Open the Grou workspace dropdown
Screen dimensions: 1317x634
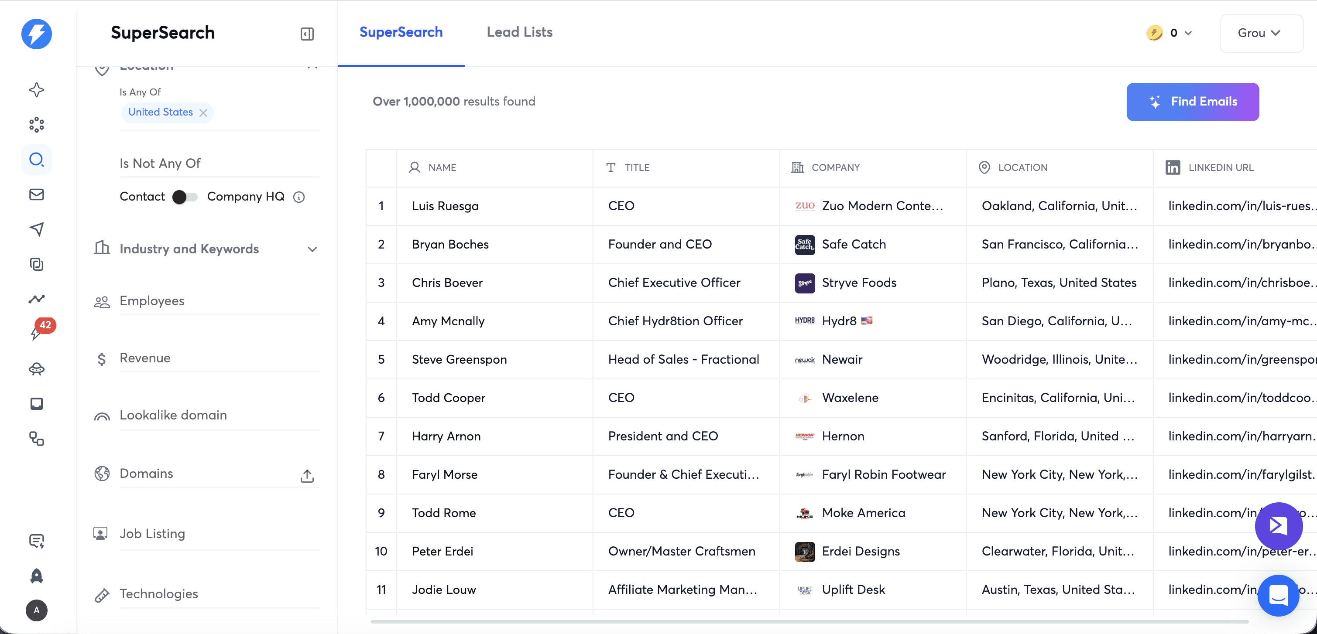[1261, 33]
